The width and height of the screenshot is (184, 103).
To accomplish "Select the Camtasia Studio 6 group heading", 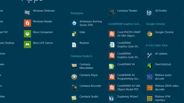I will coord(81,56).
